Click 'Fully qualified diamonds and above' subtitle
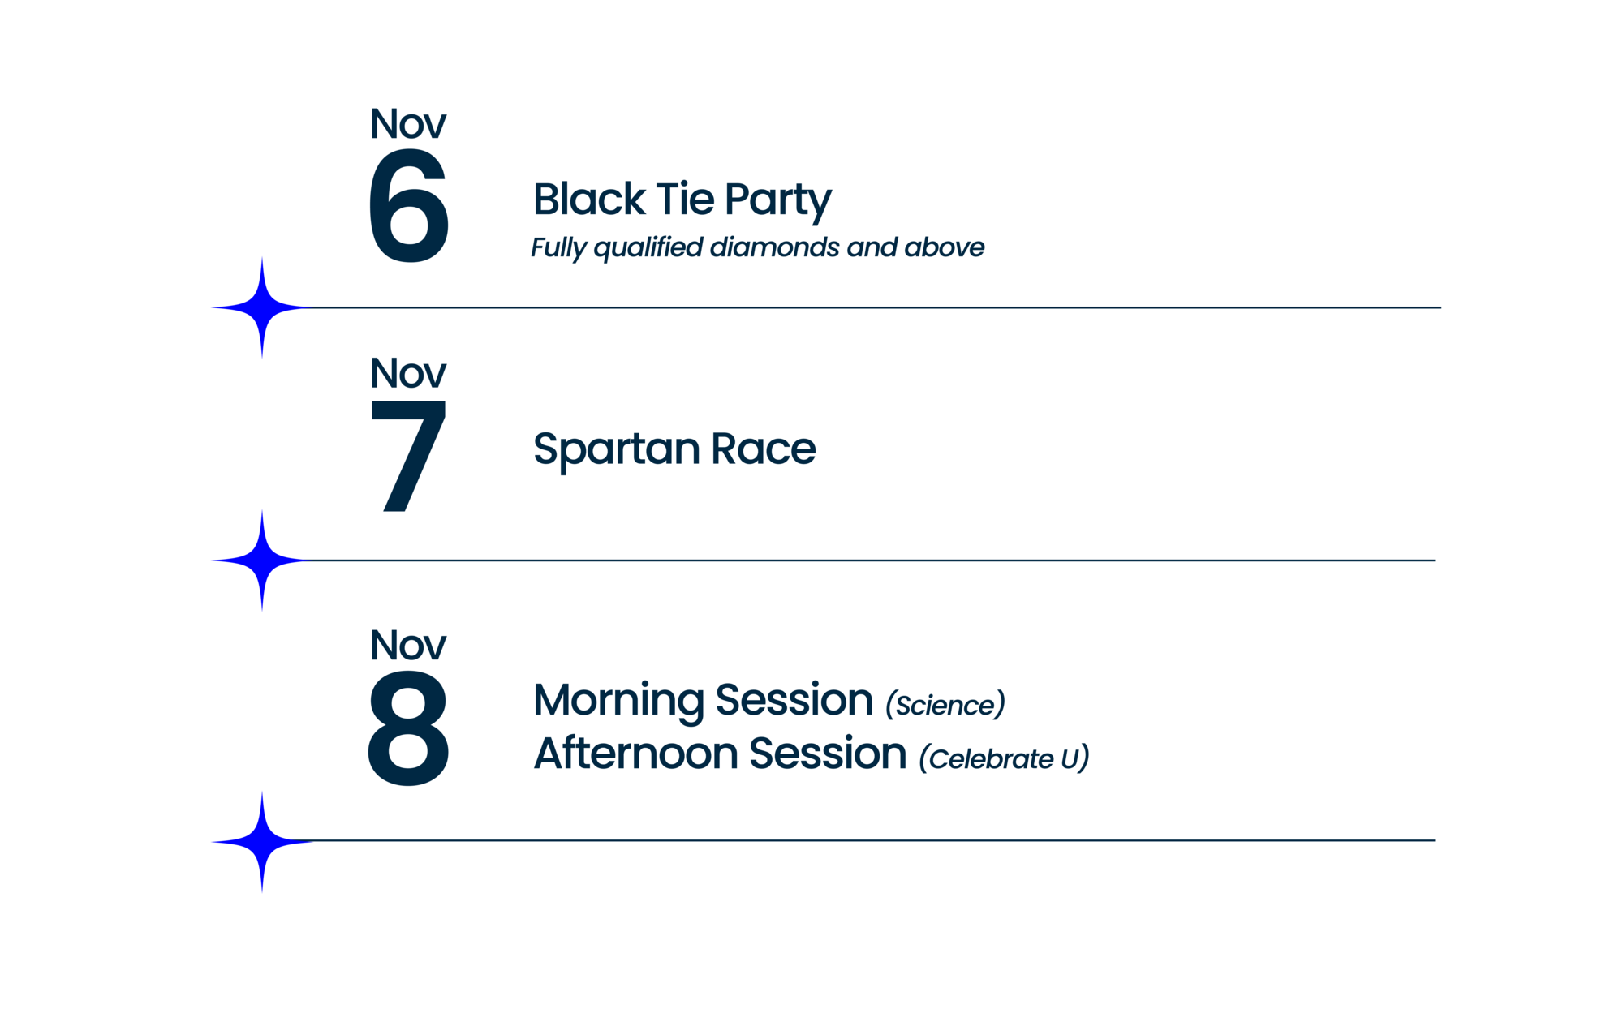Screen dimensions: 1623x1009 (x=757, y=247)
